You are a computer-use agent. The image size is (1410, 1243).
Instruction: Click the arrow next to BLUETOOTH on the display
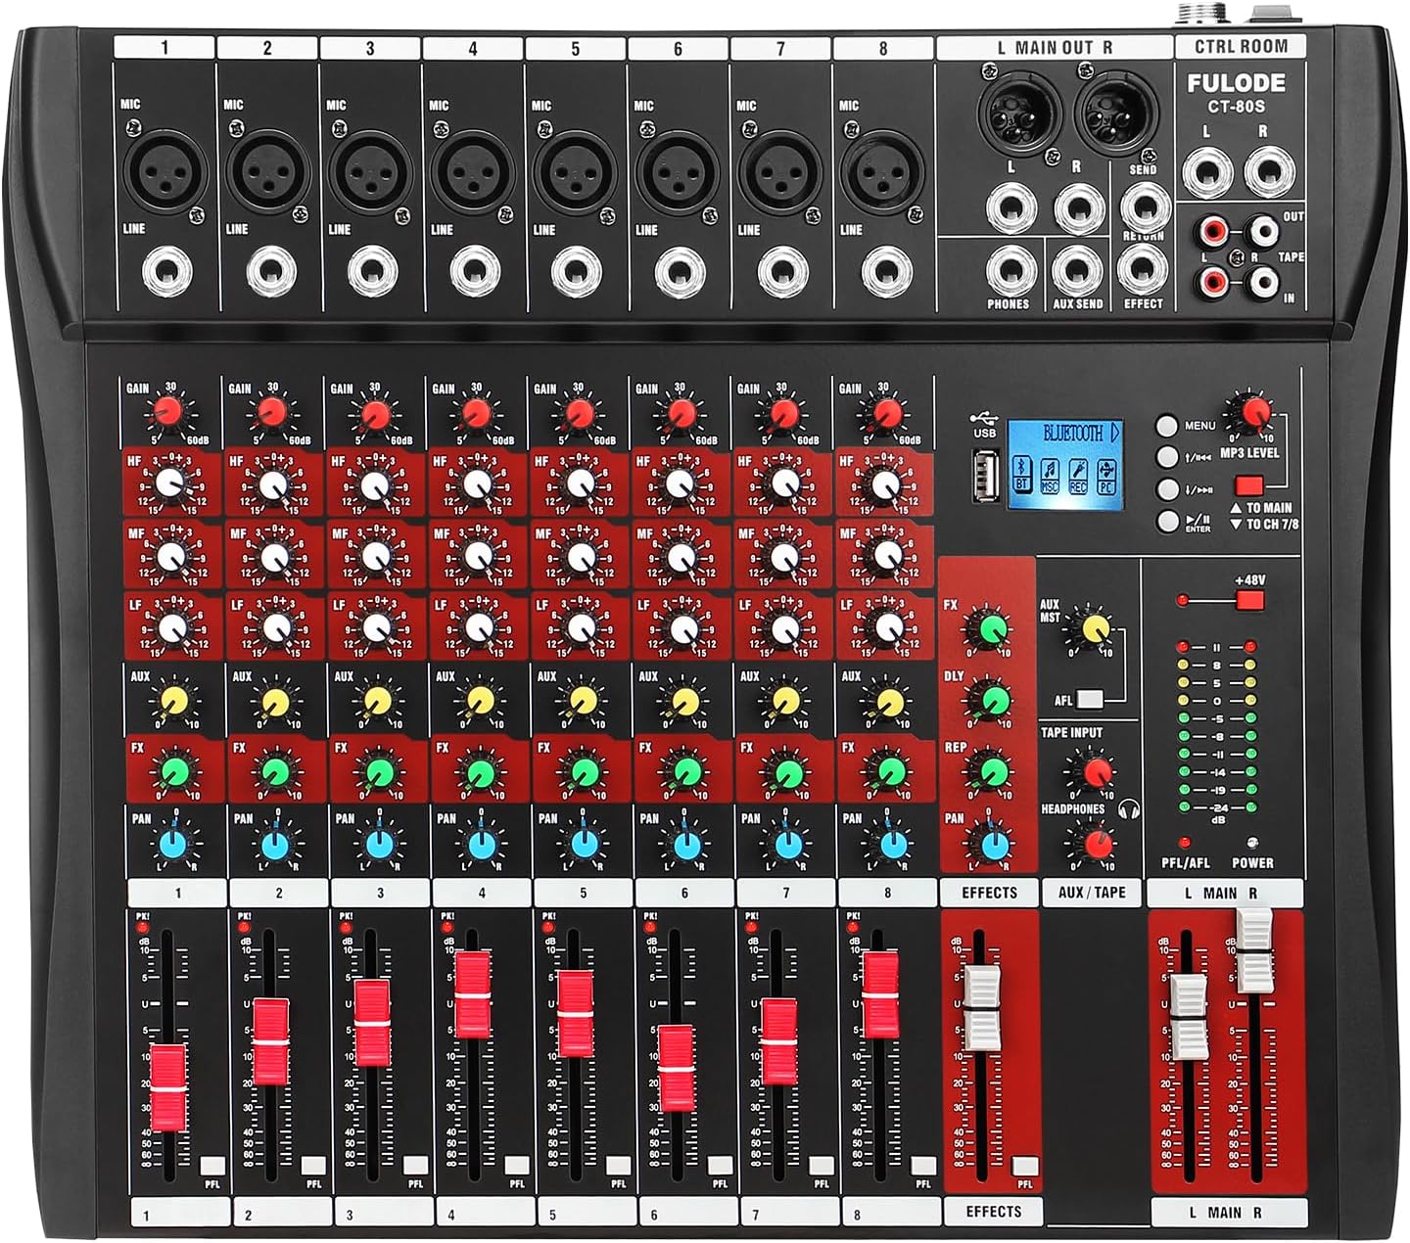(1113, 432)
